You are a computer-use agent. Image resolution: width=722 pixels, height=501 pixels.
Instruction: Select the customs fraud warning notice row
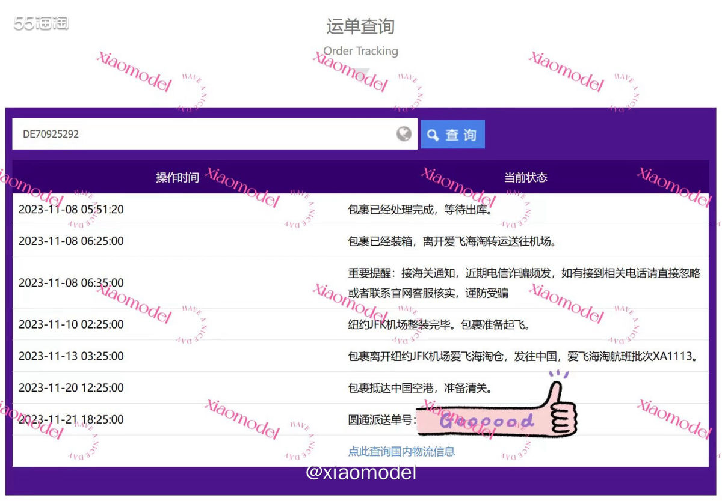pos(361,282)
